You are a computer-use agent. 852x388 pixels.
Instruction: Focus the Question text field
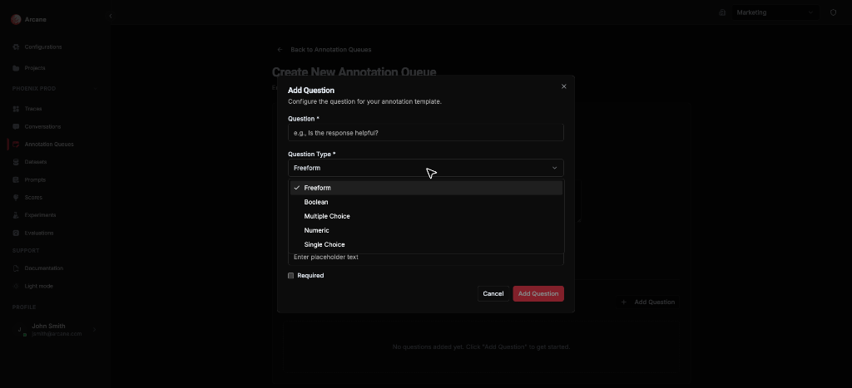tap(425, 133)
